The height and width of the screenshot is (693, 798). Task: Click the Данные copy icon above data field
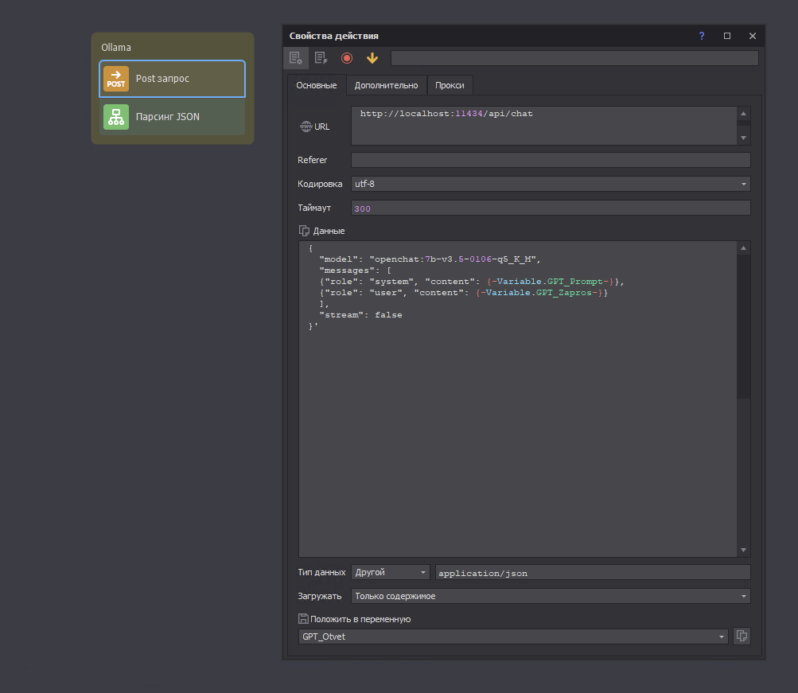[304, 231]
